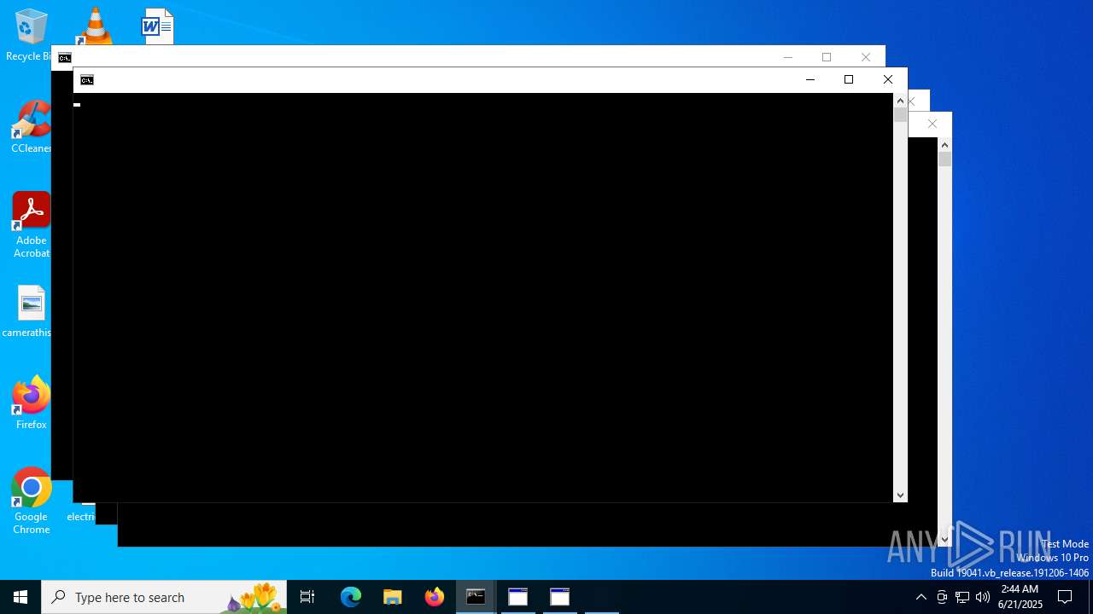This screenshot has width=1093, height=614.
Task: Click the scroll down arrow of front console
Action: pyautogui.click(x=900, y=495)
